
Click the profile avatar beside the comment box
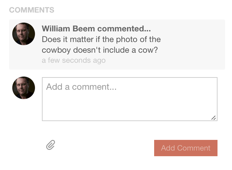(24, 88)
